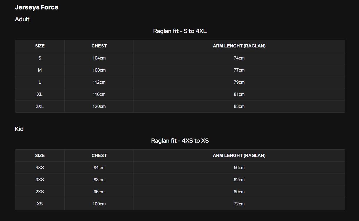Select the 4XS size cell
359x221 pixels.
click(40, 168)
